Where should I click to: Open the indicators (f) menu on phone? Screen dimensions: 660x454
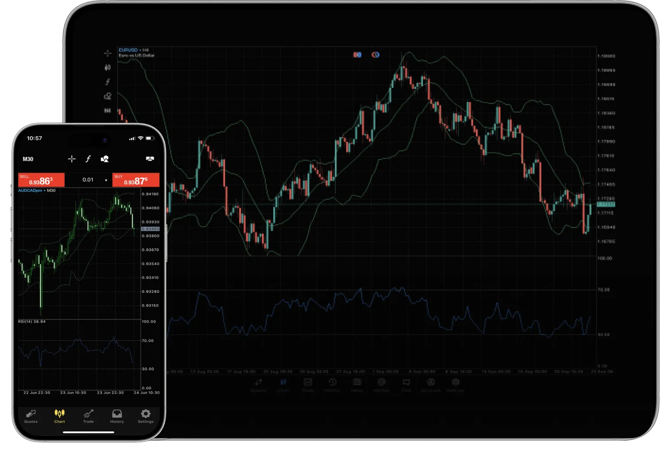(88, 159)
